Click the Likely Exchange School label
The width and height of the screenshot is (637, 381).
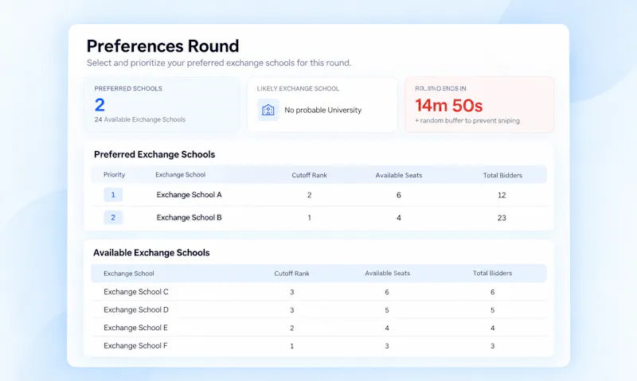pos(298,88)
